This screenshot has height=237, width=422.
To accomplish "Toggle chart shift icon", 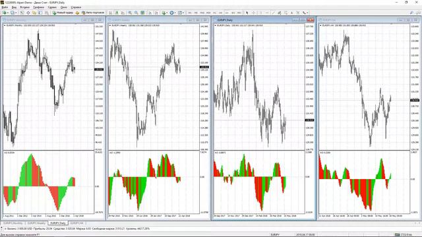I will tap(156, 13).
